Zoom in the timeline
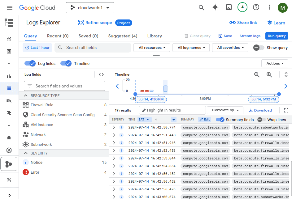Viewport: 292px width, 199px height. [x=269, y=74]
